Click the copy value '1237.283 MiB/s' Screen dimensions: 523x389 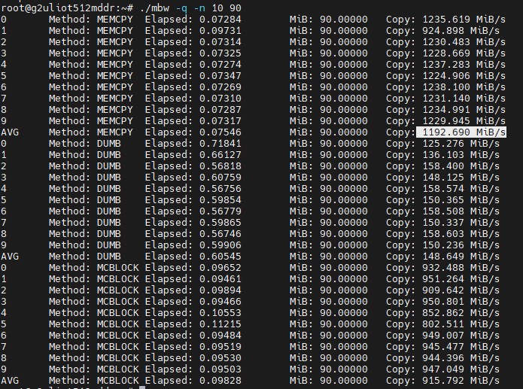coord(464,65)
